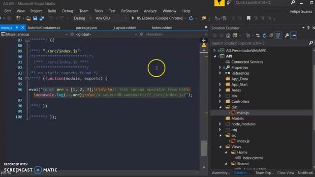Open the ReSharper menu

click(x=129, y=11)
